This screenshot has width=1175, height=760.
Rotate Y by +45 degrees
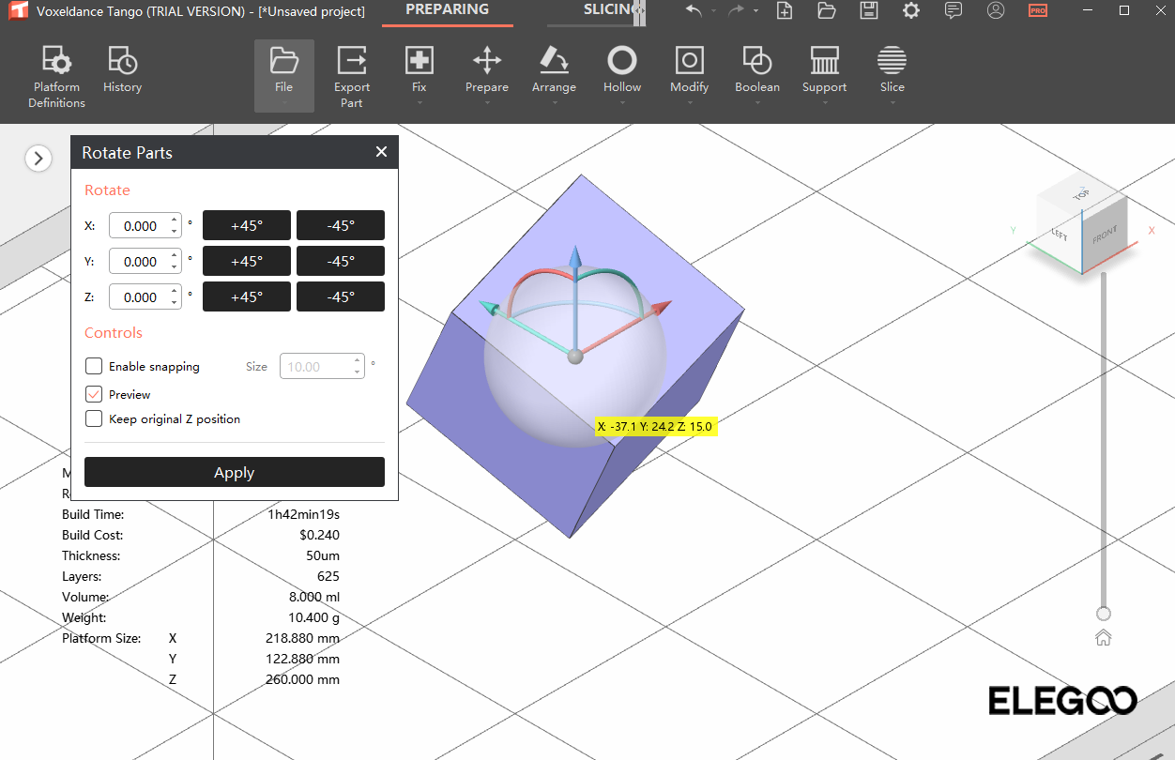[x=247, y=261]
